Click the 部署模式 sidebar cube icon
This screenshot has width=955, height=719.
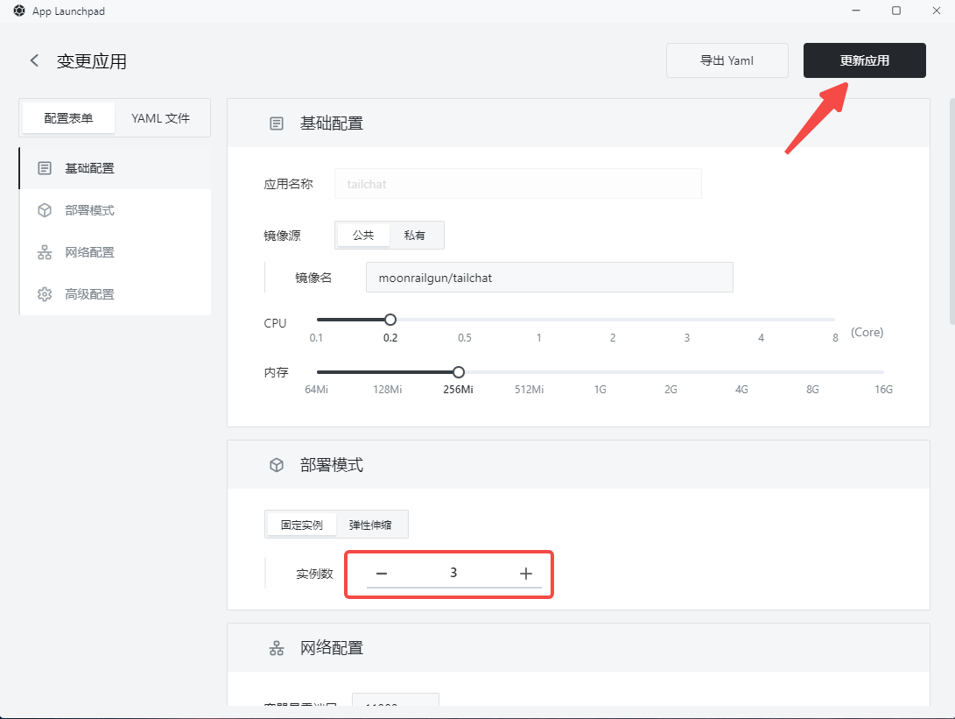point(45,210)
